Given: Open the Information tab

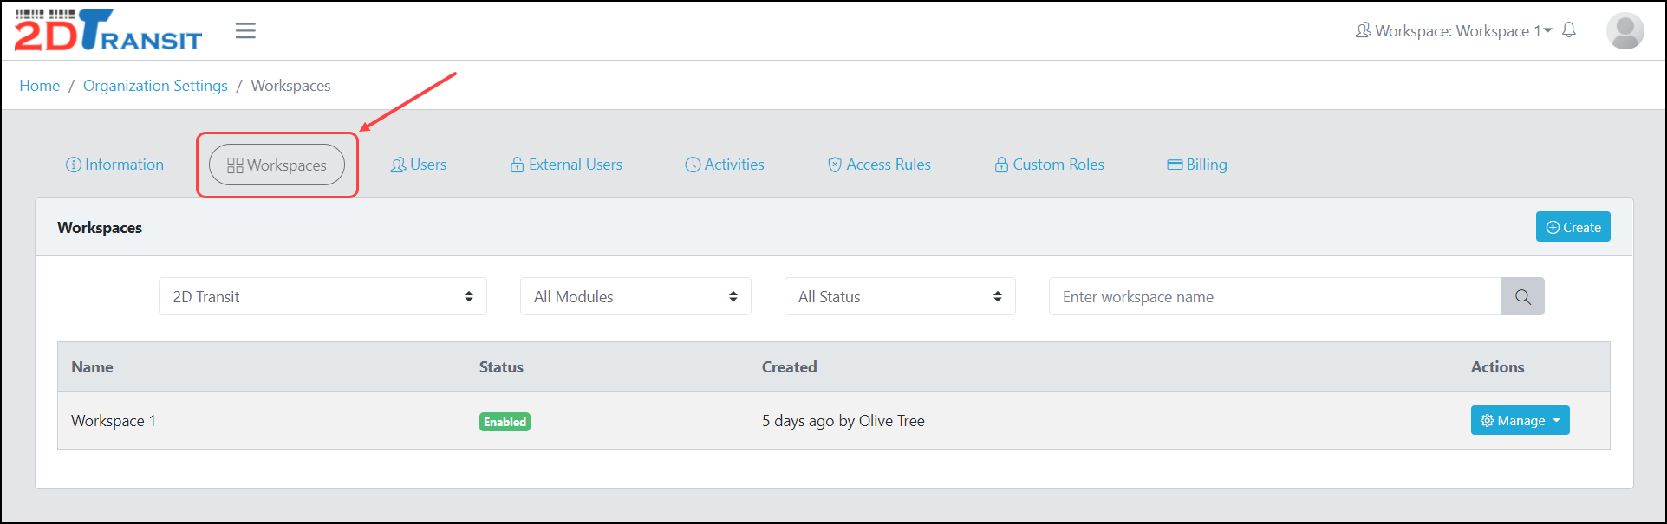Looking at the screenshot, I should click(x=114, y=165).
